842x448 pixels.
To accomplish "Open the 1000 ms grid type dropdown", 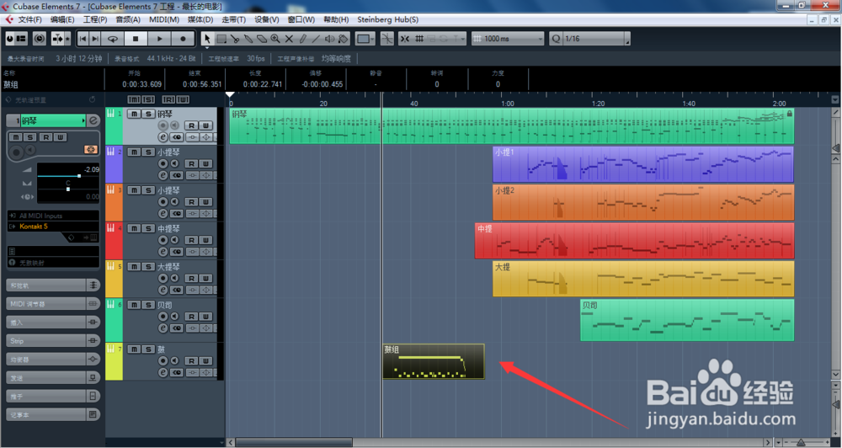I will point(508,39).
